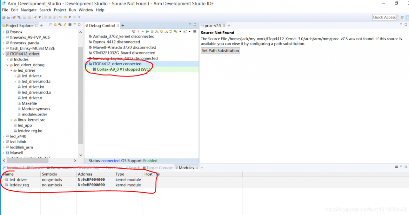The width and height of the screenshot is (409, 215).
Task: Expand the fireworks_A9-FVP_AC5 project
Action: pos(4,37)
